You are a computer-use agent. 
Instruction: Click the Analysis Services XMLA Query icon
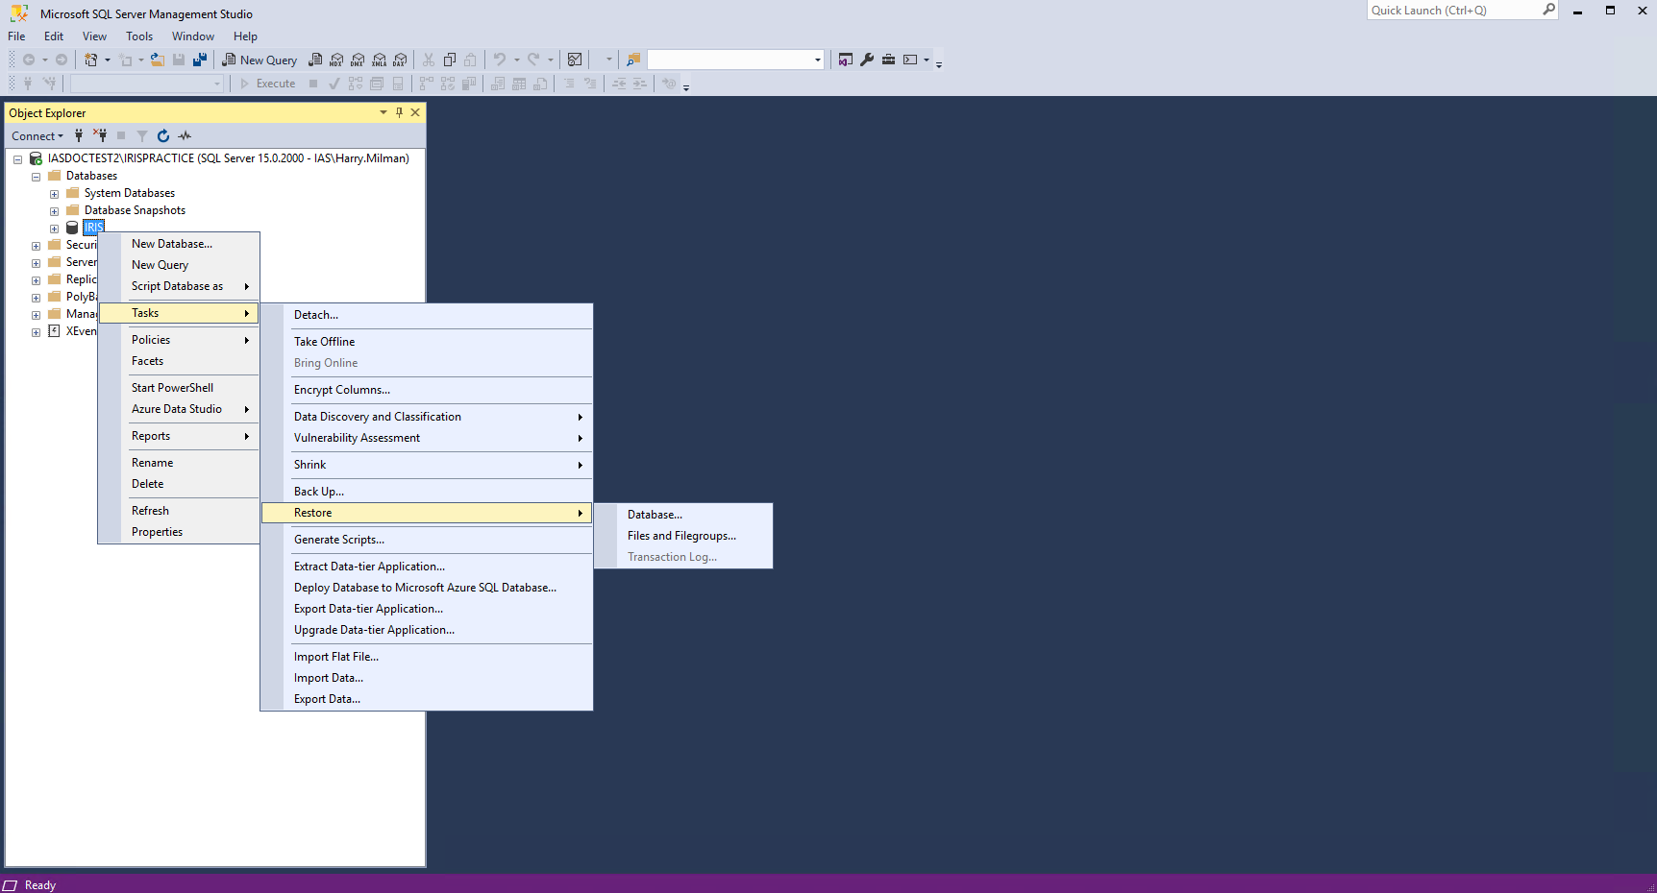click(x=379, y=60)
